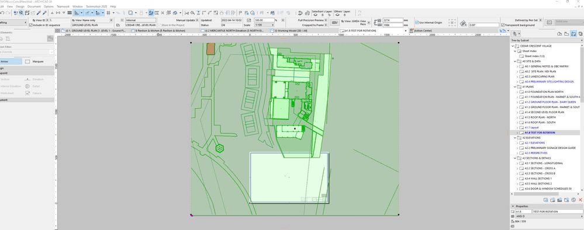Click the red delete X in Navigator

580,200
